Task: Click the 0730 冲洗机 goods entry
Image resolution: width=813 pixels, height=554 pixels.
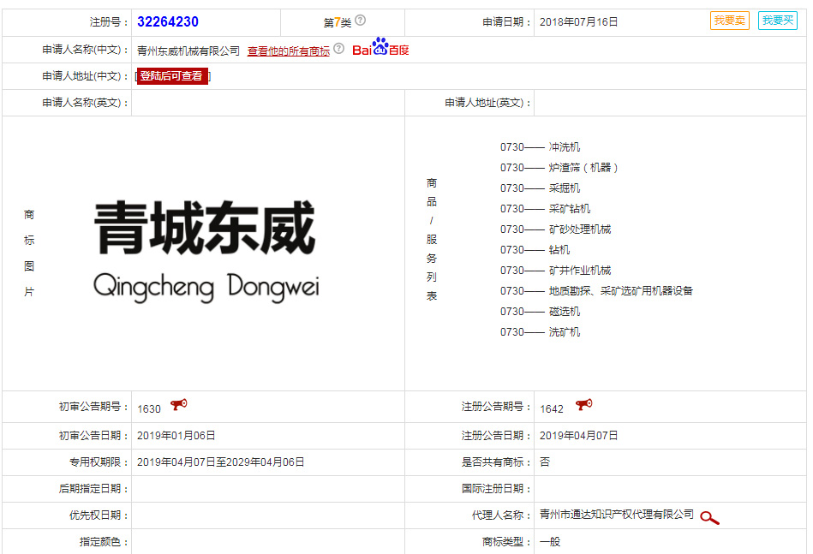Action: tap(540, 147)
